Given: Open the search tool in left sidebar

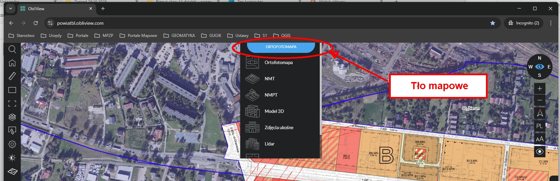Looking at the screenshot, I should 12,49.
